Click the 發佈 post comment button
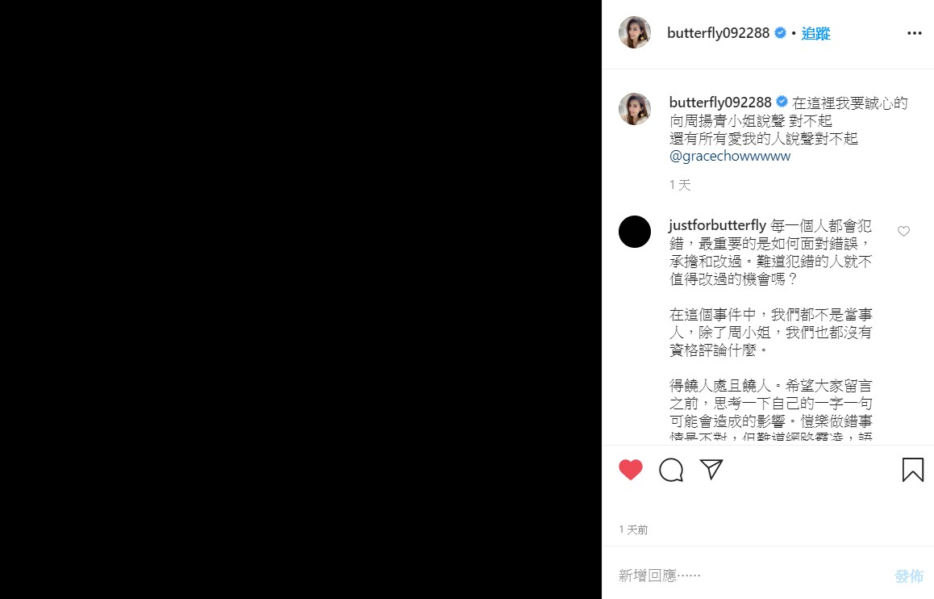Viewport: 934px width, 599px height. [909, 576]
